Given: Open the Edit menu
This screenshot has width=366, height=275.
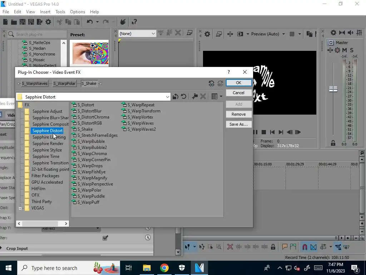Looking at the screenshot, I should pos(18,12).
